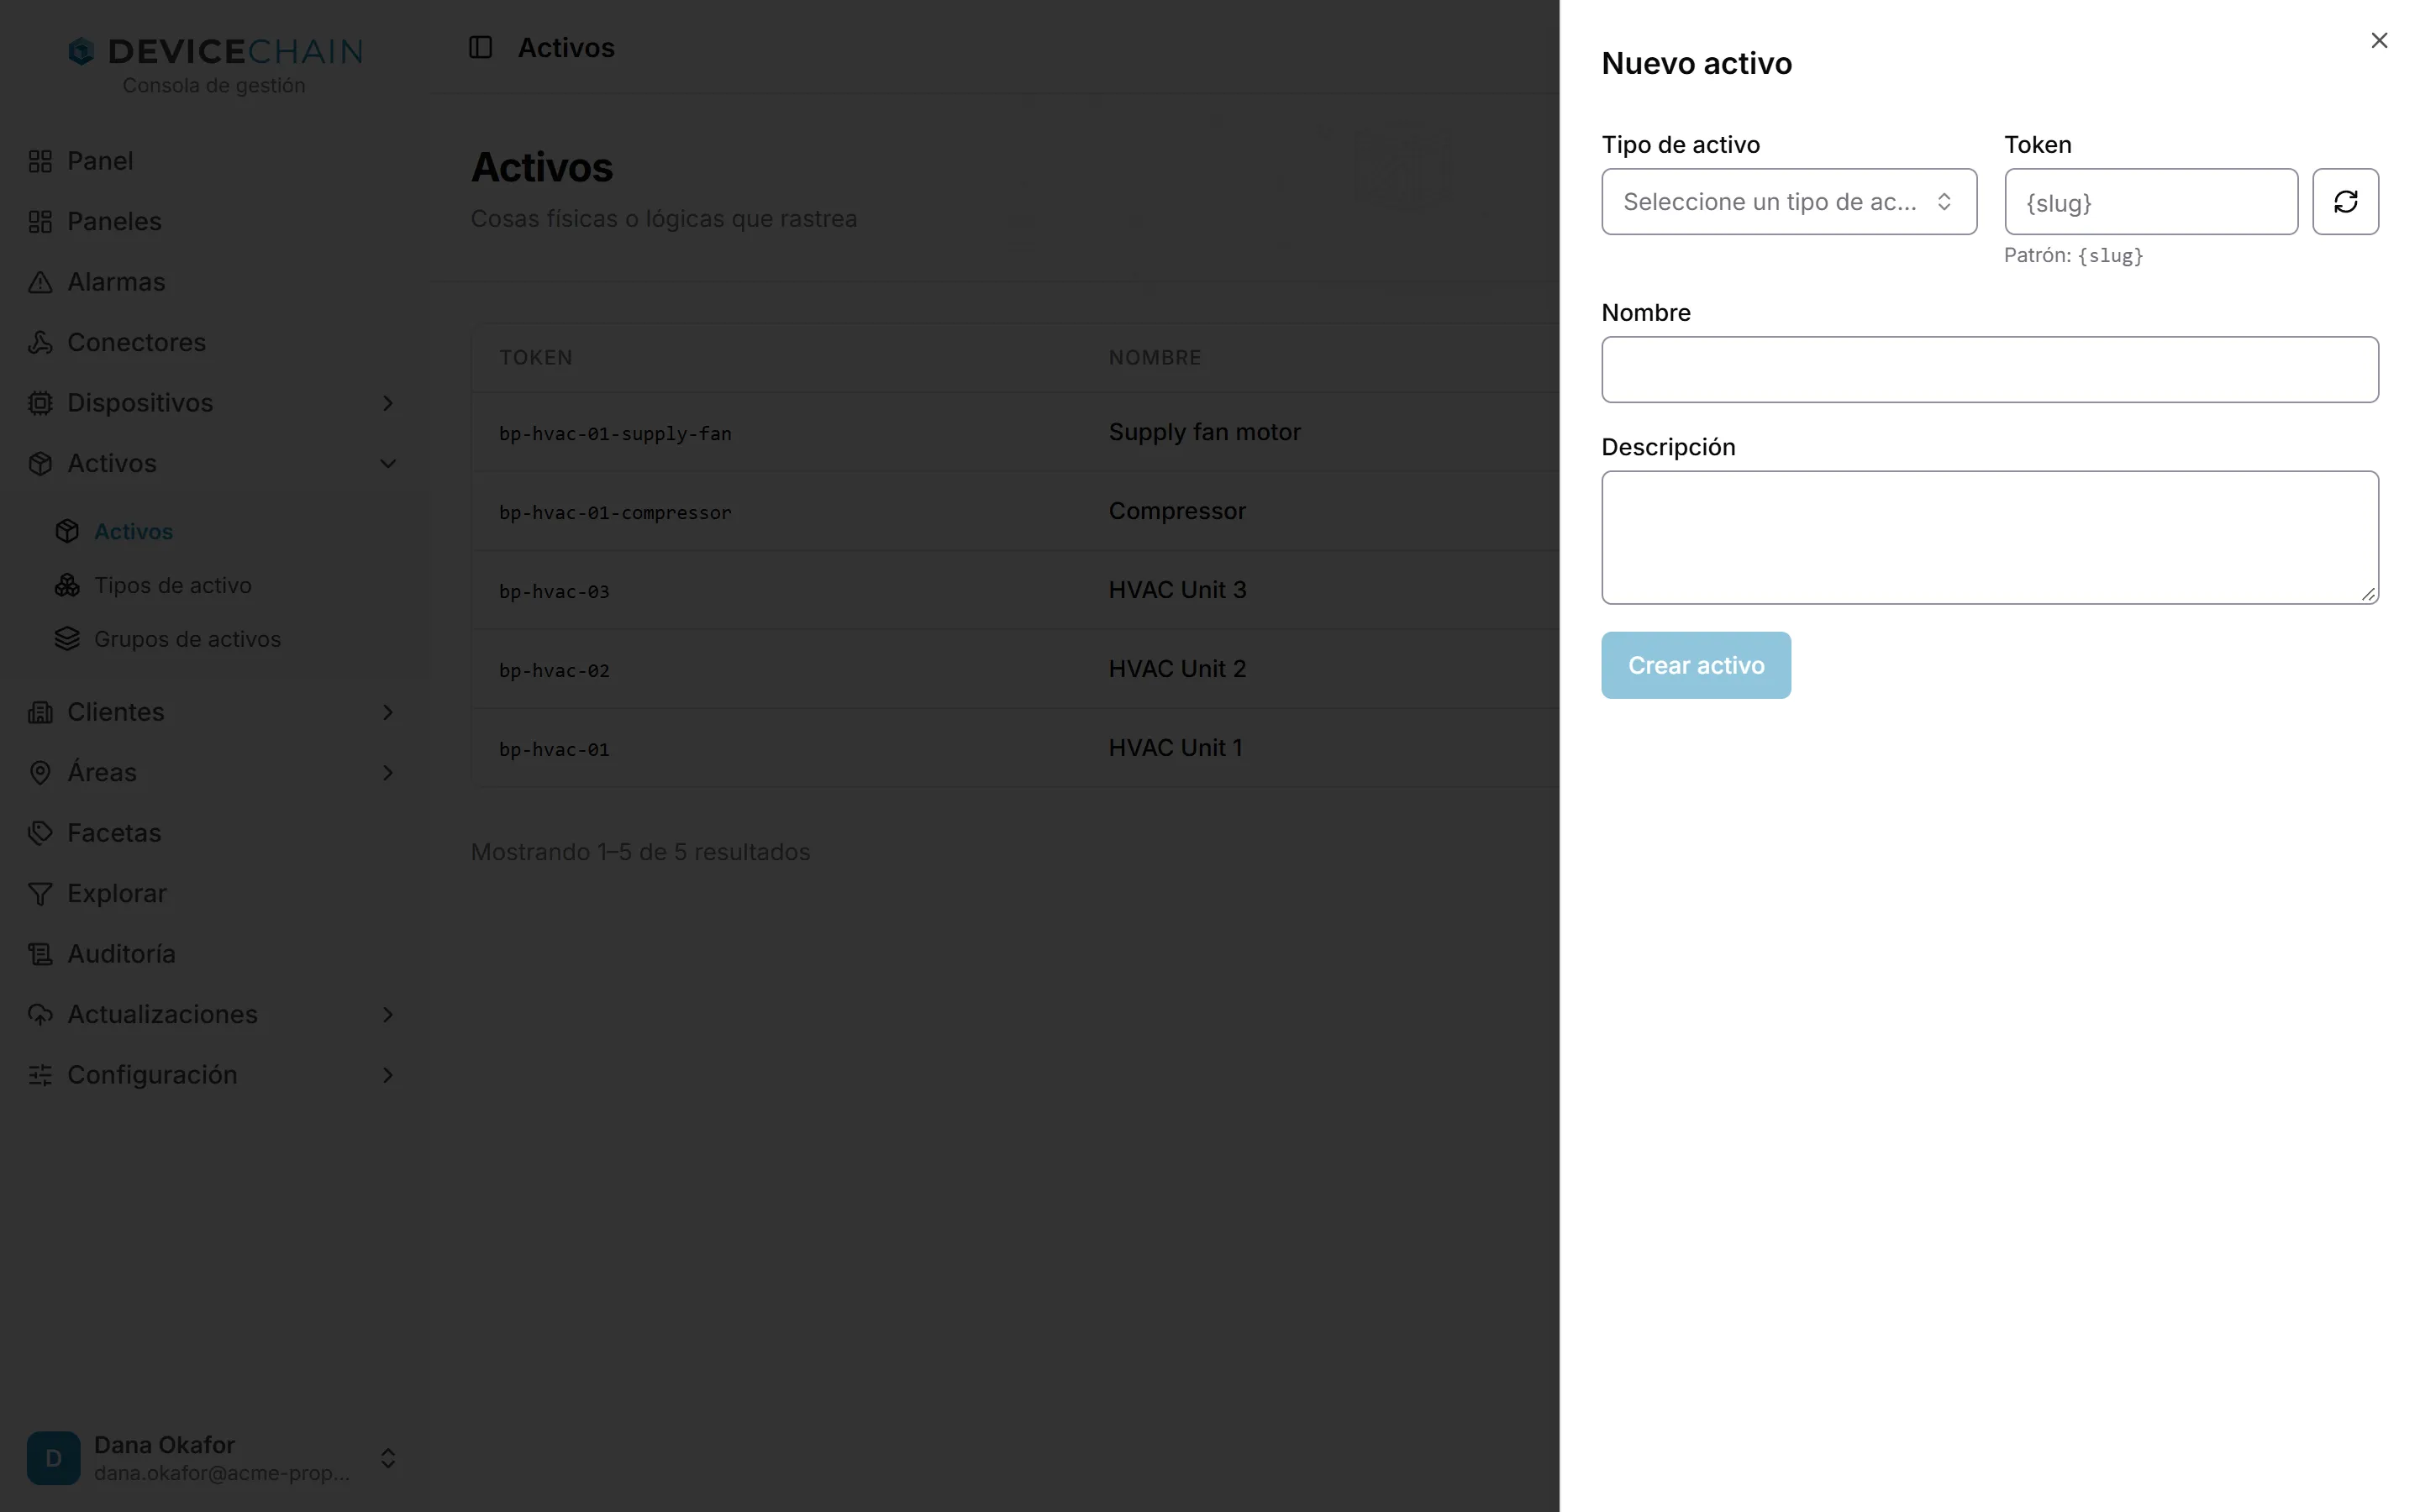Viewport: 2420px width, 1512px height.
Task: Expand the Configuración submenu chevron
Action: tap(388, 1075)
